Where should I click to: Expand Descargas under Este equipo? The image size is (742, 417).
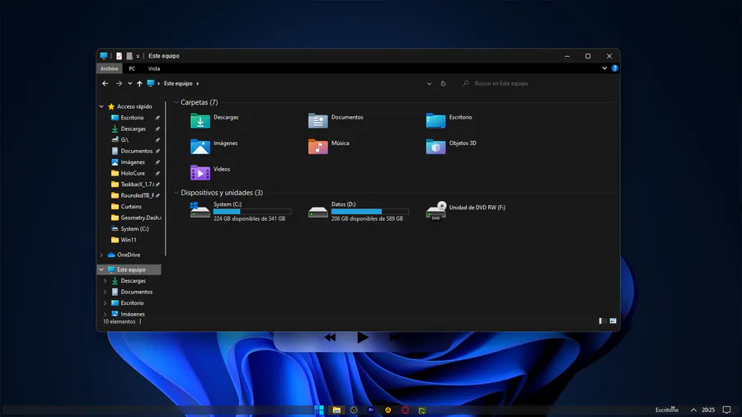[x=105, y=281]
